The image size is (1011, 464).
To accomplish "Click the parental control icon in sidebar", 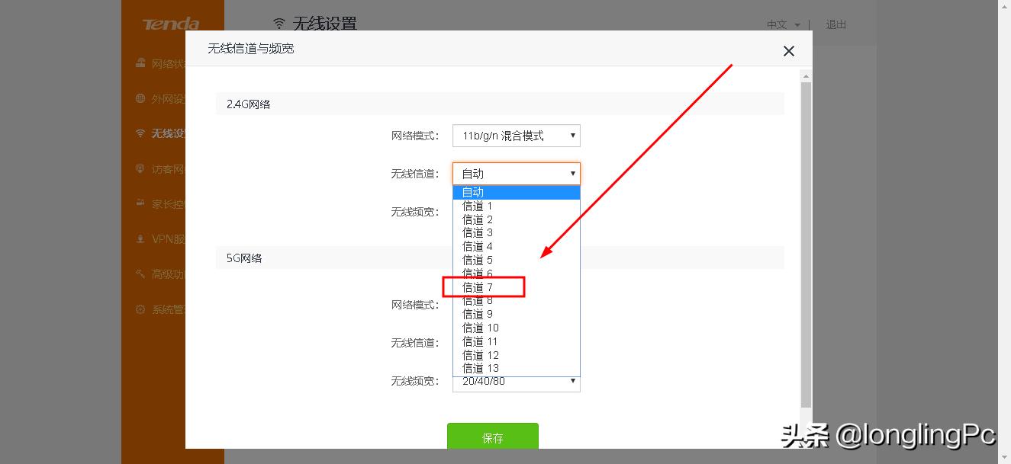I will (x=139, y=203).
